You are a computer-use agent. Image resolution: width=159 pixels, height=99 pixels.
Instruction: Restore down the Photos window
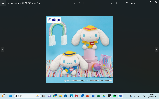151,2
